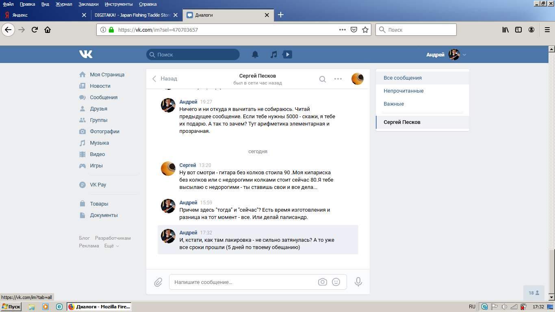555x312 pixels.
Task: Close the Диалоги tab
Action: tap(267, 15)
